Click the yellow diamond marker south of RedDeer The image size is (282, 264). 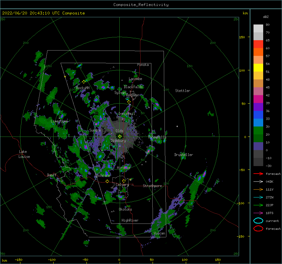[x=129, y=102]
